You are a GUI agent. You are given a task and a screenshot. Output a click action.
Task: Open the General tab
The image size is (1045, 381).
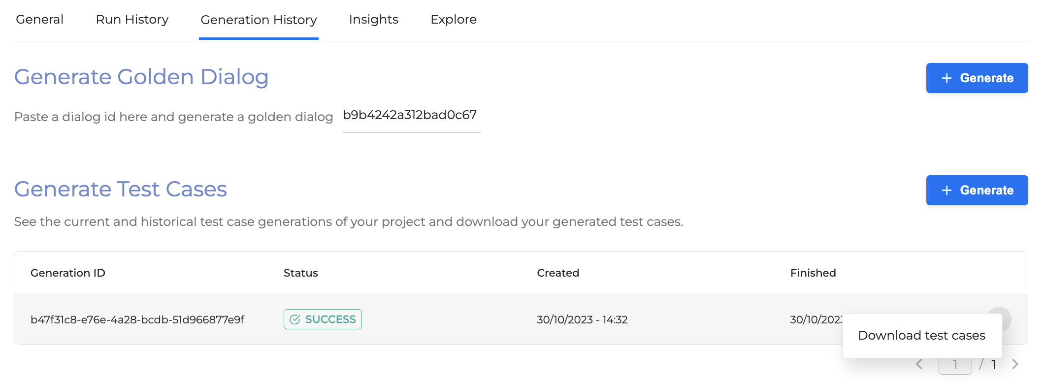pyautogui.click(x=39, y=19)
